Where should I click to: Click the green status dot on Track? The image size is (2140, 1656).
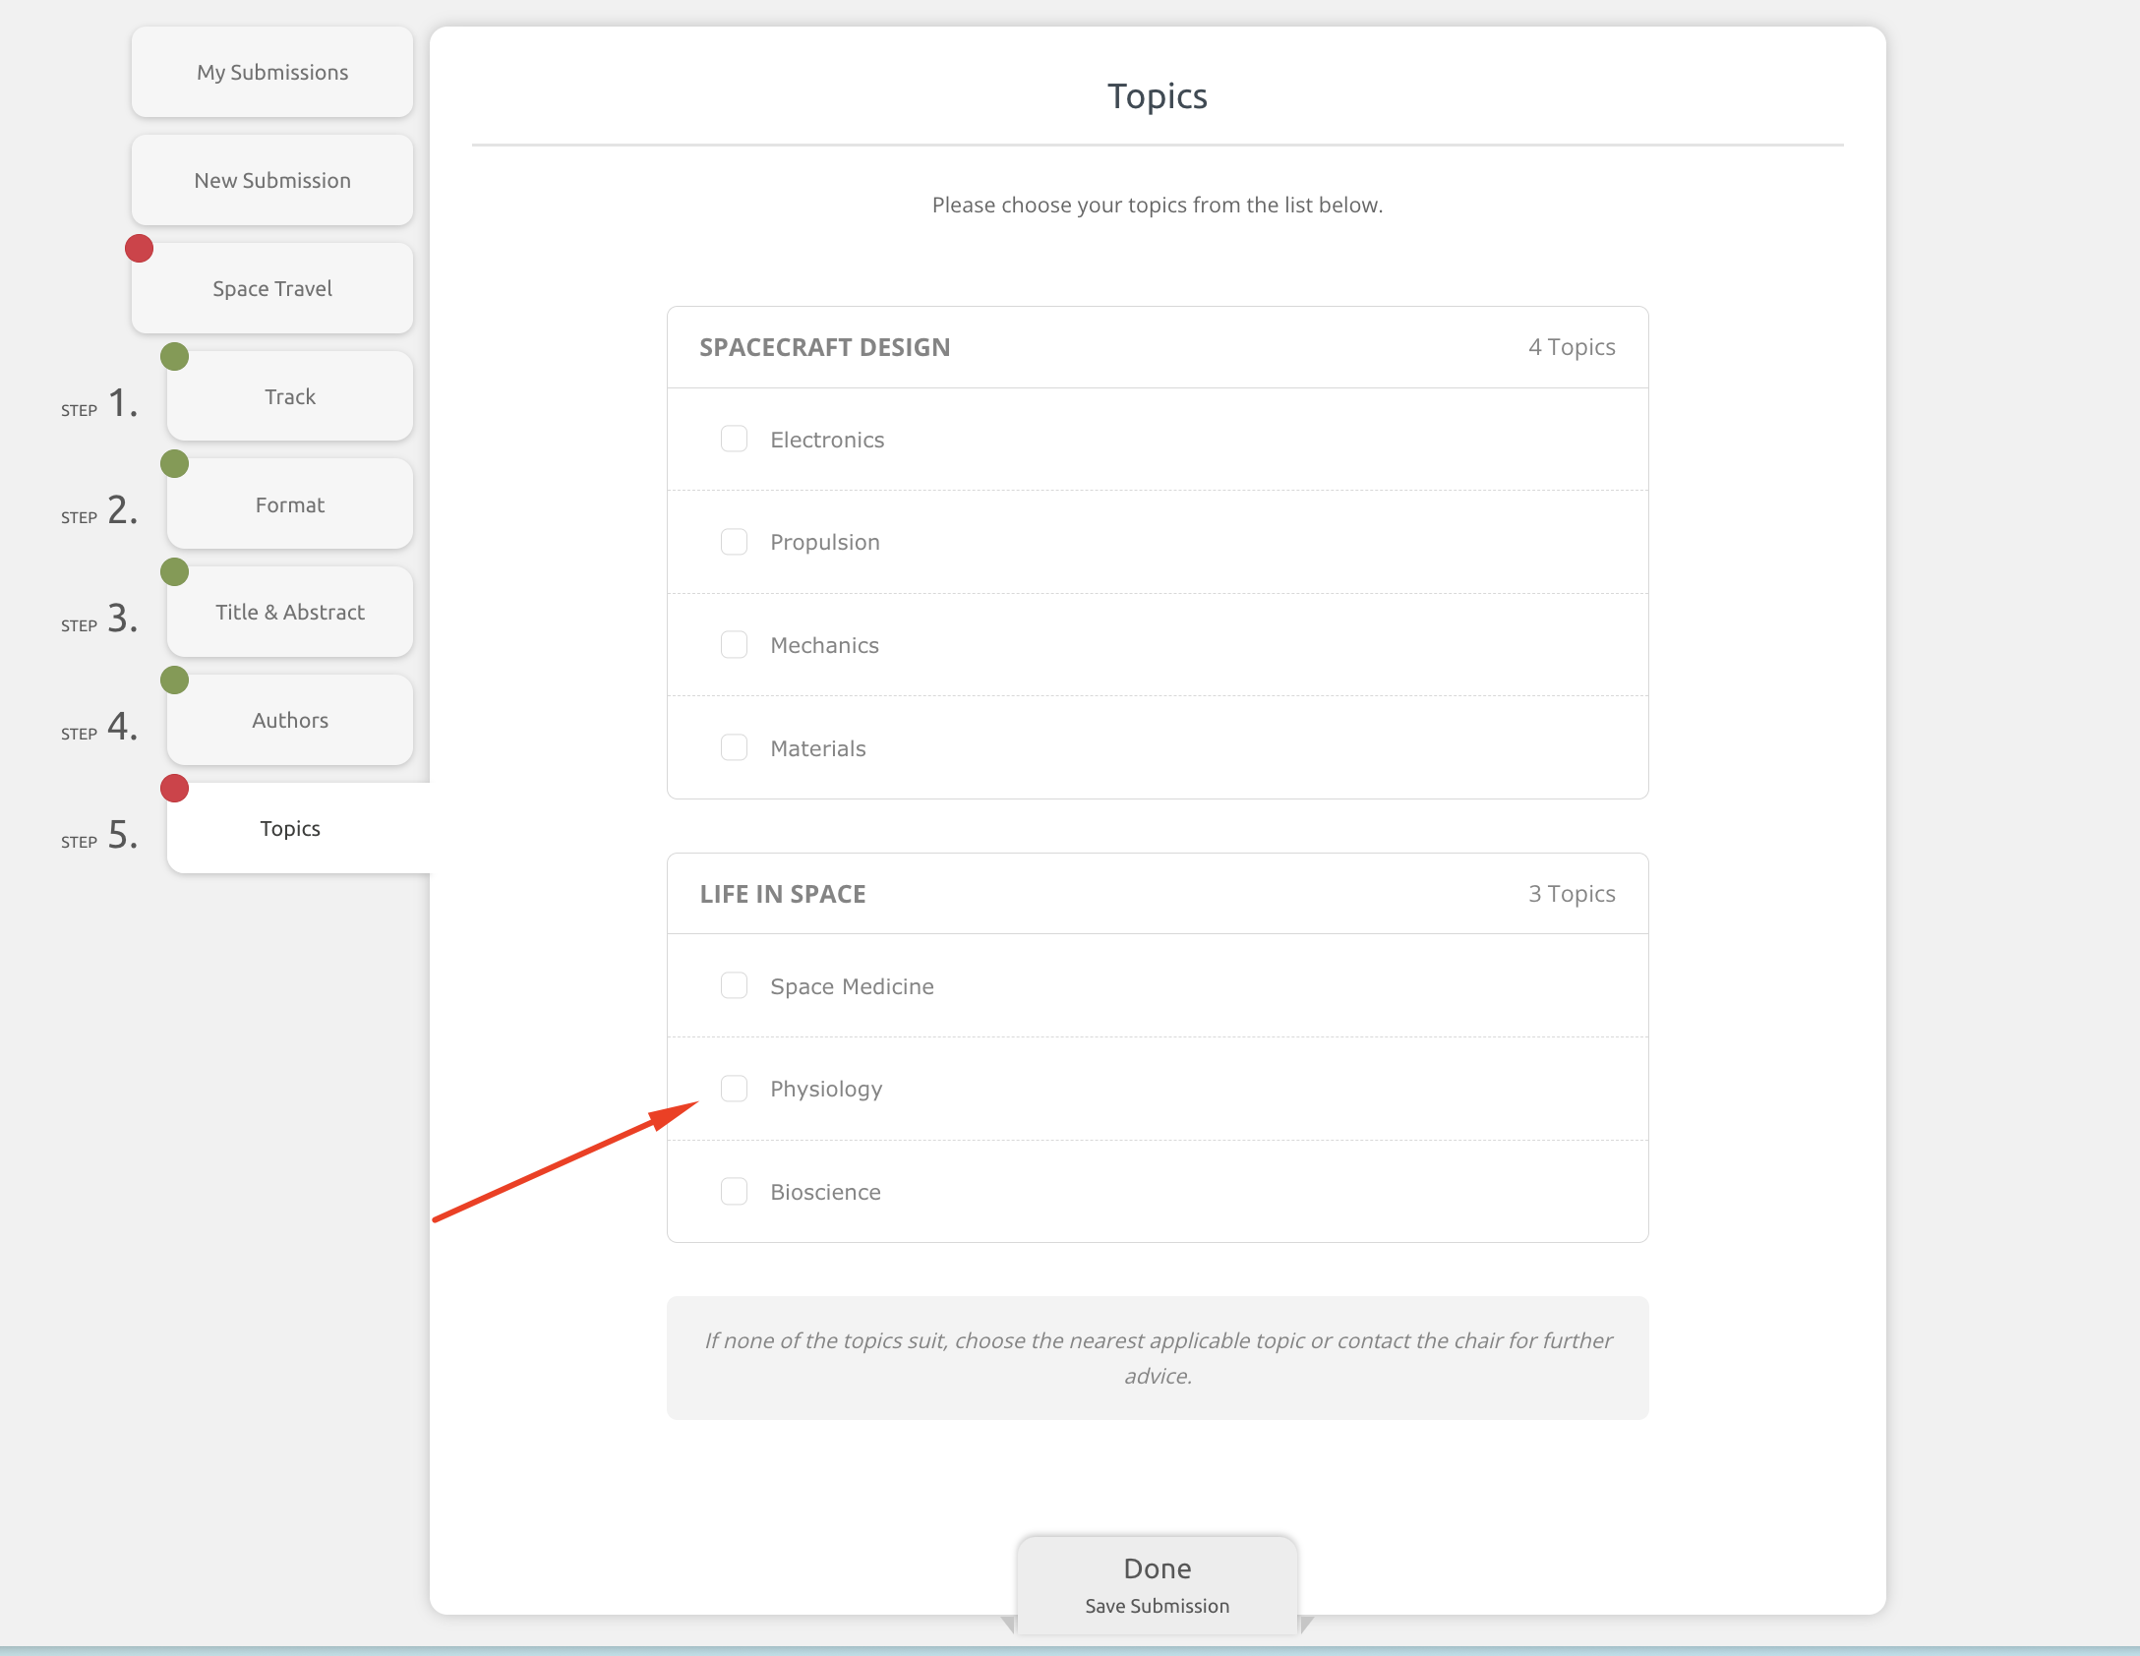174,356
